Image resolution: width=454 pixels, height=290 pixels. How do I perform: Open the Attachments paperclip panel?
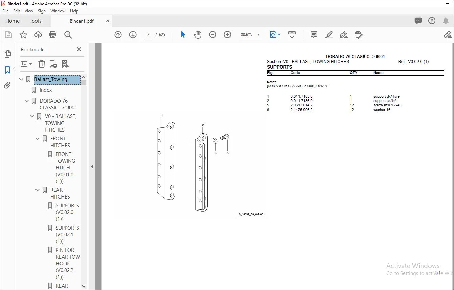pyautogui.click(x=7, y=85)
